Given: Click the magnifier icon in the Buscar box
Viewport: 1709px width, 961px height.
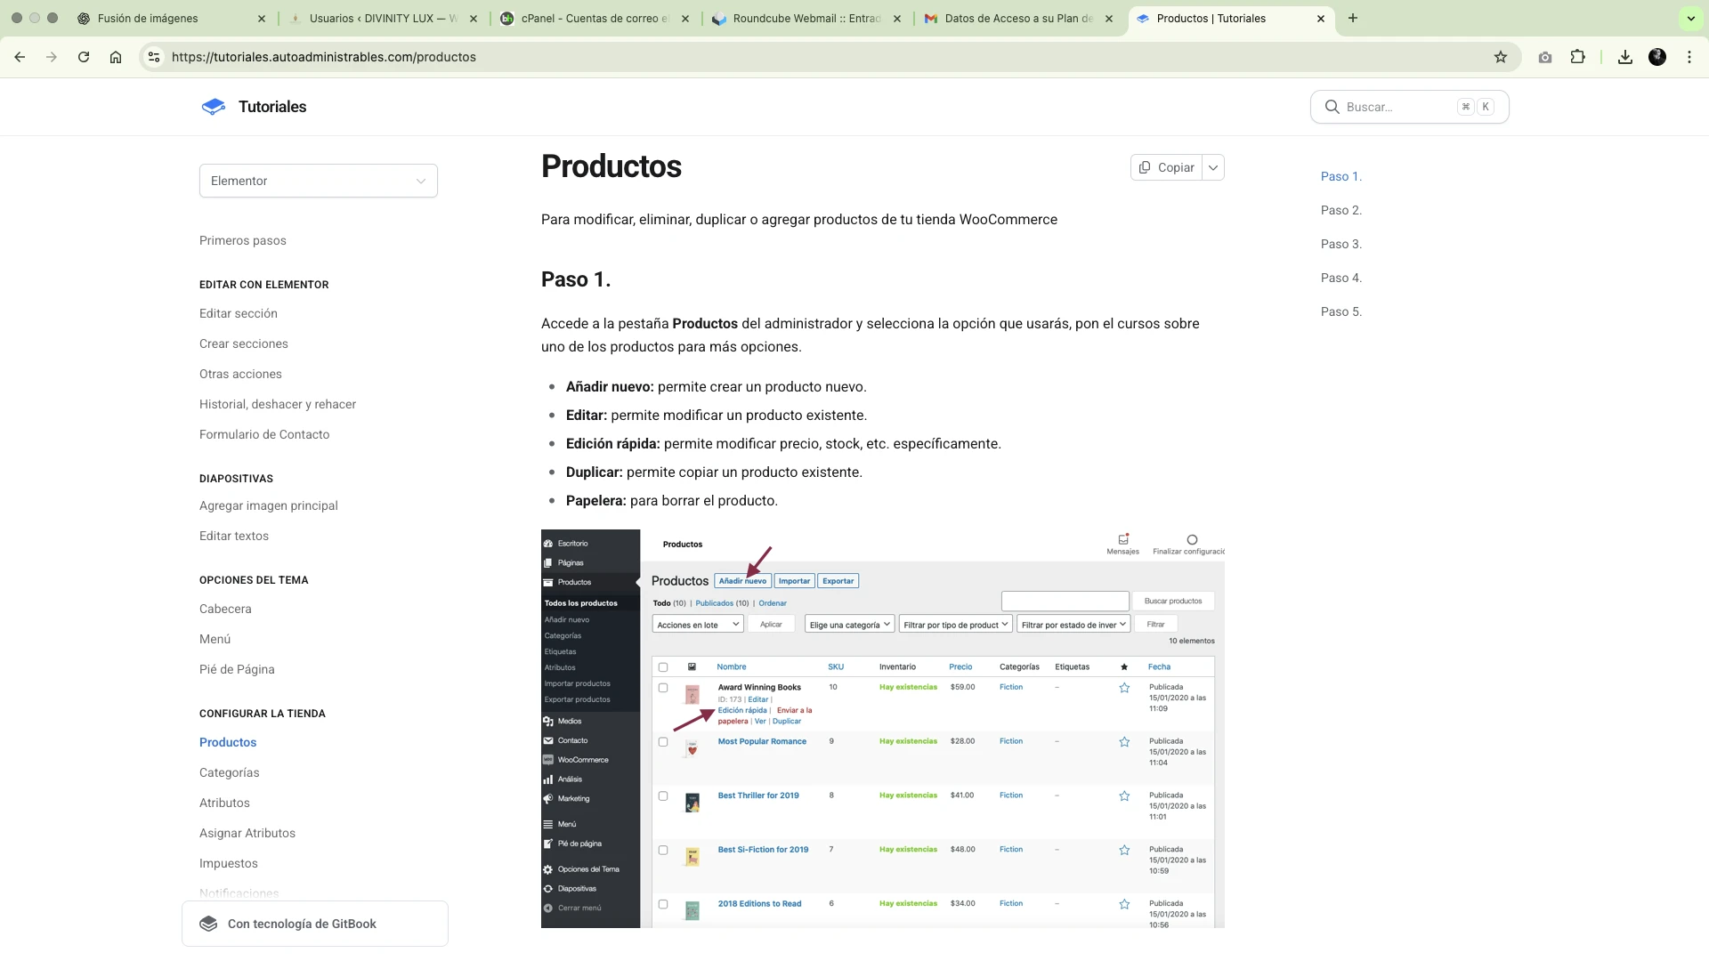Looking at the screenshot, I should (1332, 107).
